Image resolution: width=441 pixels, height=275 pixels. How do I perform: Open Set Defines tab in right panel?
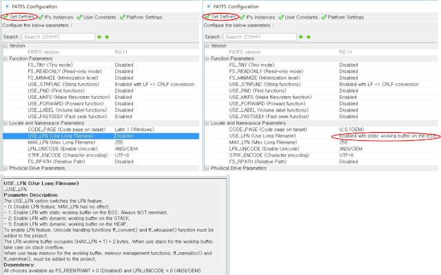point(220,16)
